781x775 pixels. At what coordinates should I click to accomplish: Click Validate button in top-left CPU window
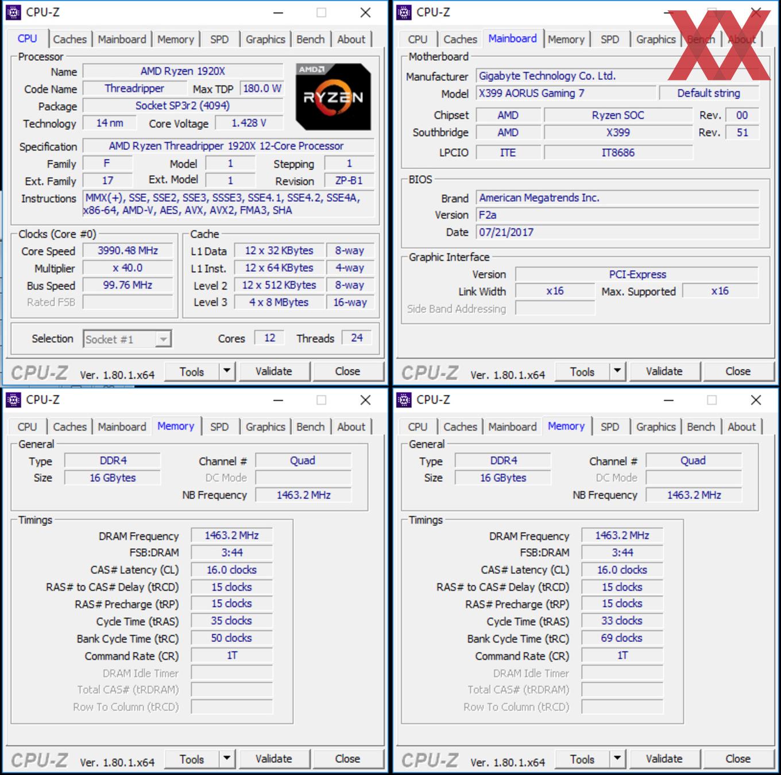274,371
